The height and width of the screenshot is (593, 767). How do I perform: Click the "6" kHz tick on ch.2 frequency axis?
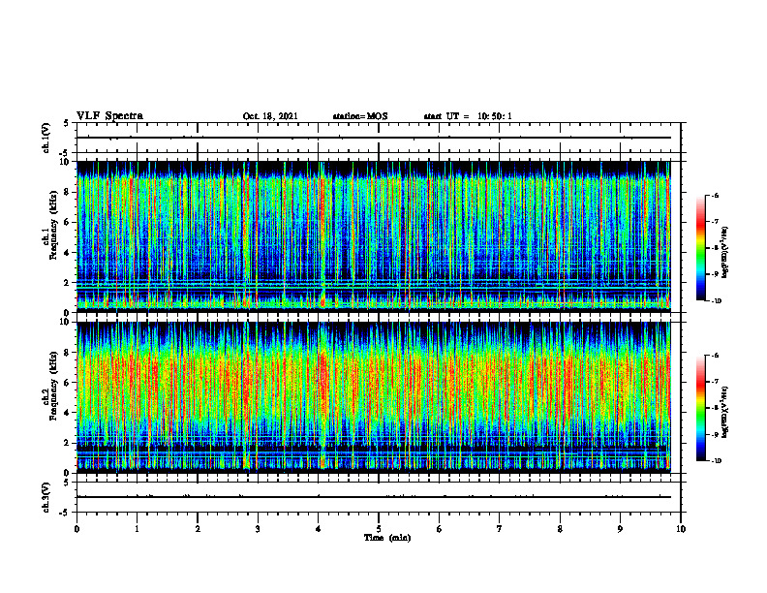pyautogui.click(x=69, y=383)
